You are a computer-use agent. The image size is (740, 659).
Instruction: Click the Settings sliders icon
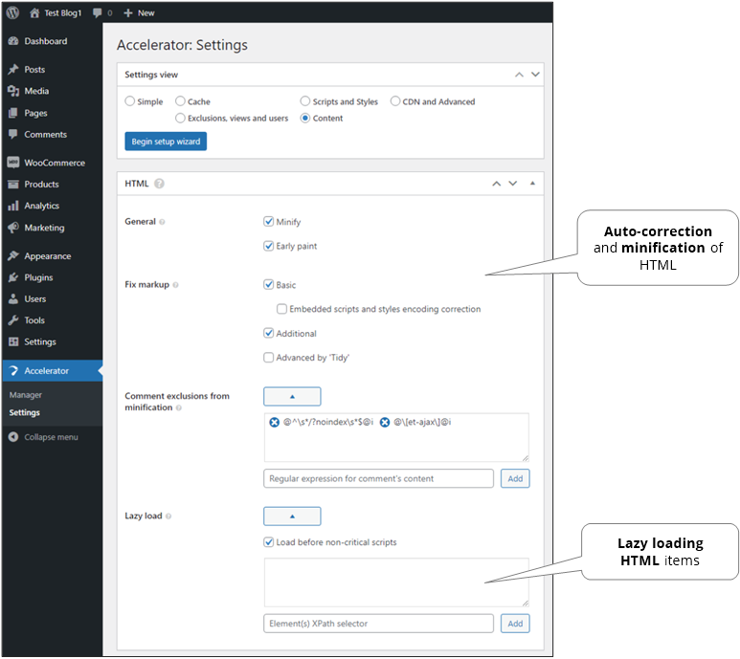point(13,341)
